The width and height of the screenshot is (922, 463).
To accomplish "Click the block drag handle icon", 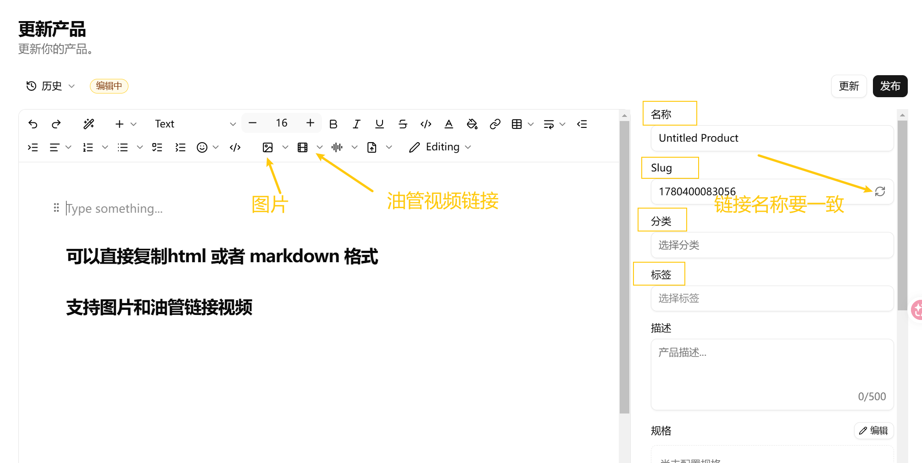I will pos(56,208).
